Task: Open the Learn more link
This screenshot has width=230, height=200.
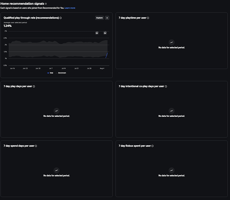Action: click(x=70, y=8)
